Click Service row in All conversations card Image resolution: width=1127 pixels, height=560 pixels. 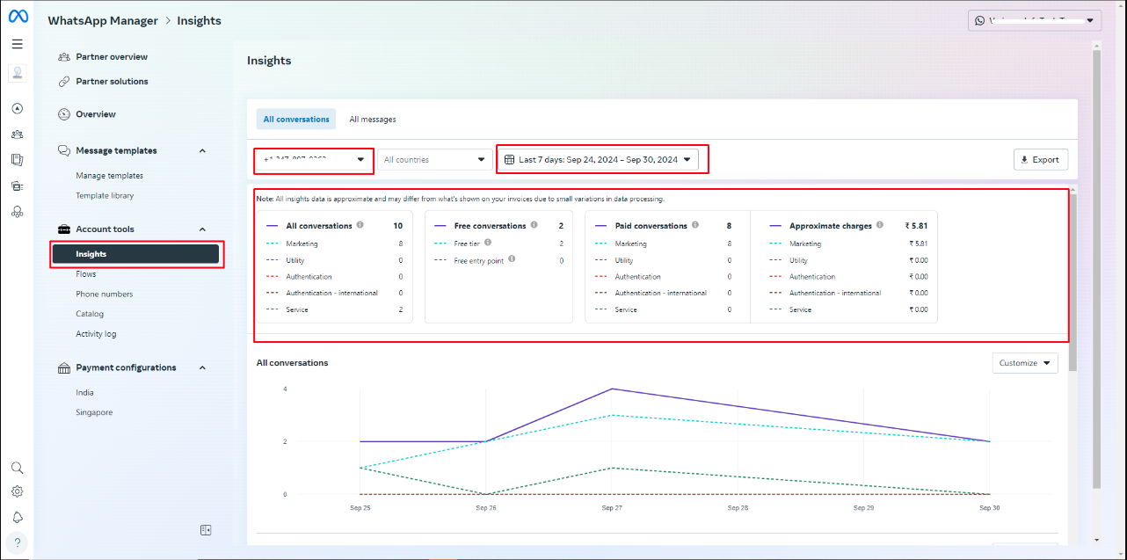(334, 309)
